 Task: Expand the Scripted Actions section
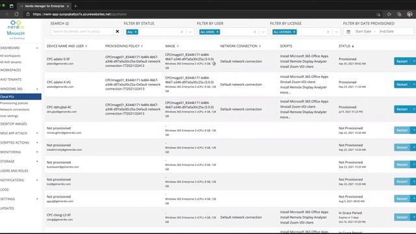click(x=37, y=143)
